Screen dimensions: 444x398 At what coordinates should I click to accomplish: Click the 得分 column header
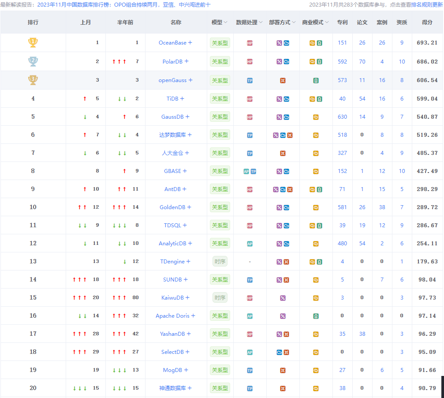point(427,22)
